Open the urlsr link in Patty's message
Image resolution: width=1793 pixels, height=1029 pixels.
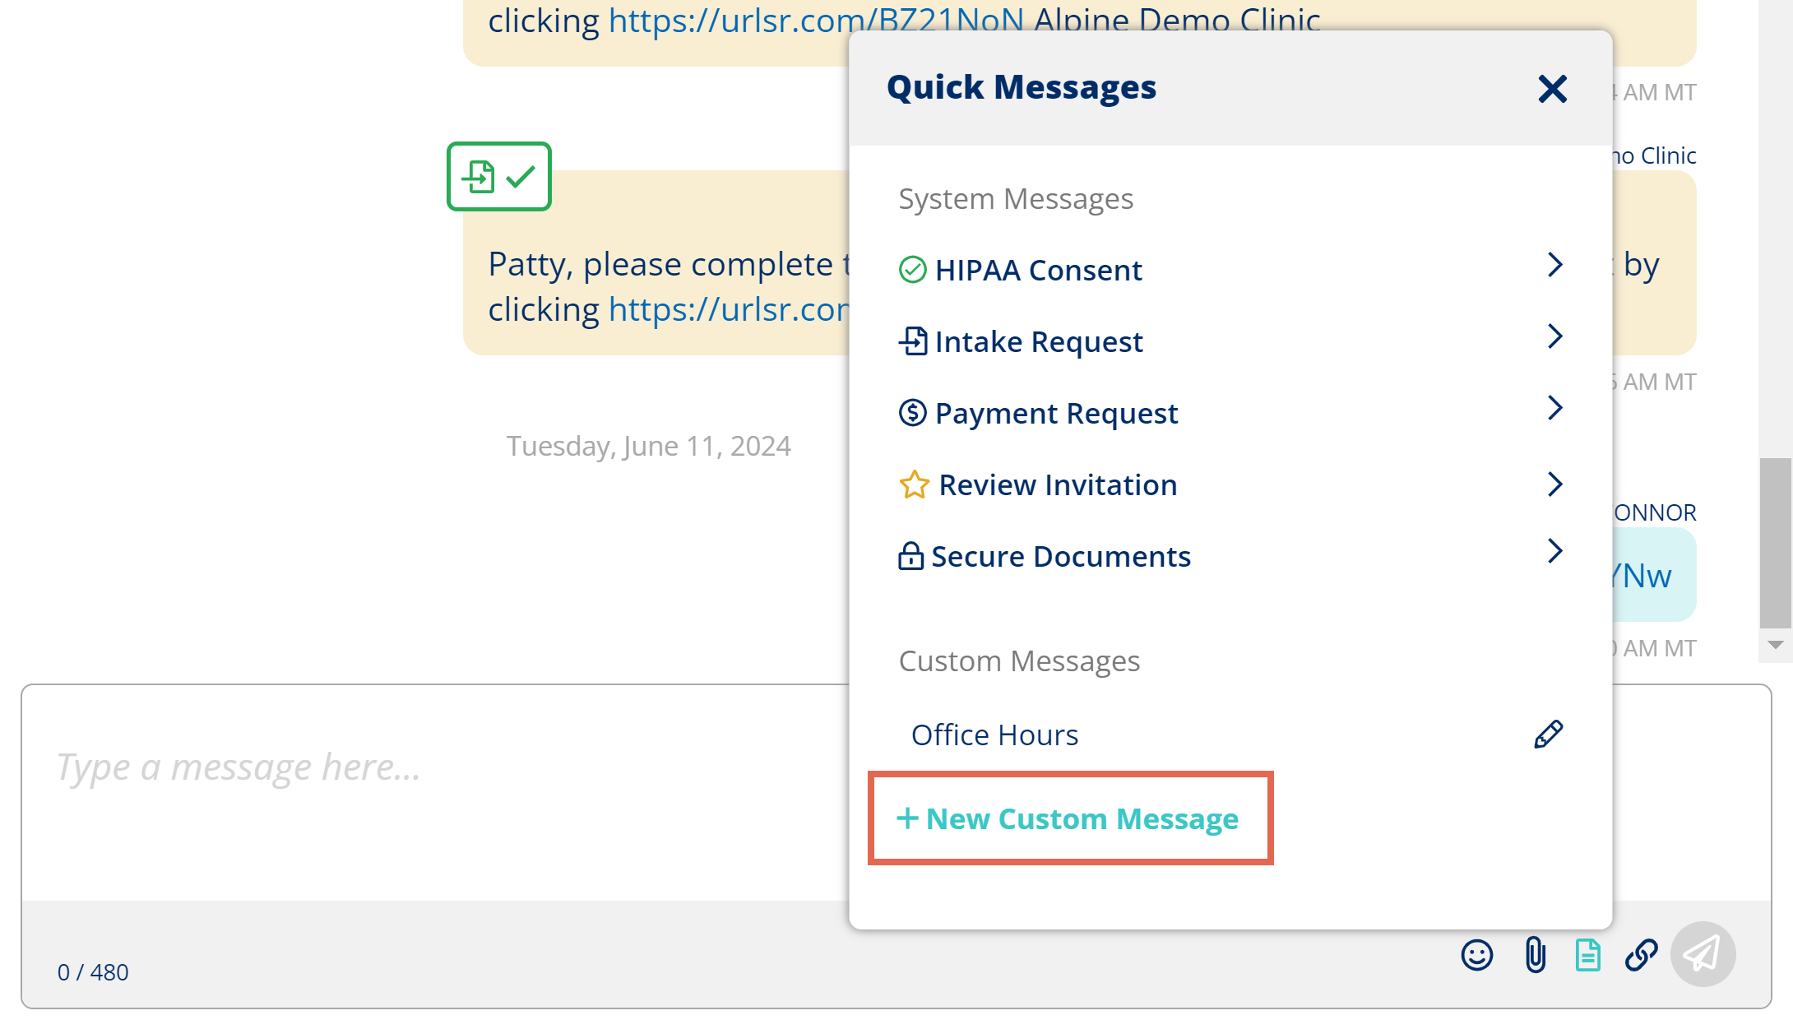click(729, 309)
